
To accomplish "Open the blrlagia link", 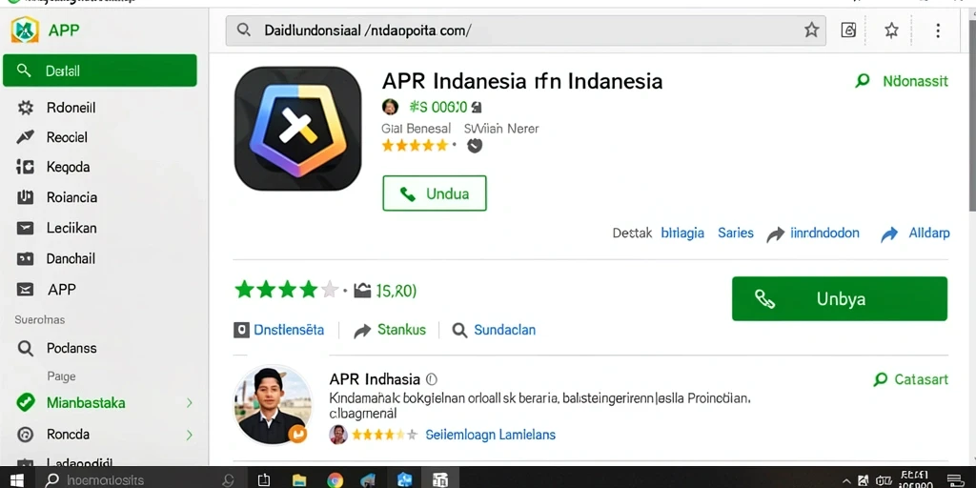I will coord(682,234).
